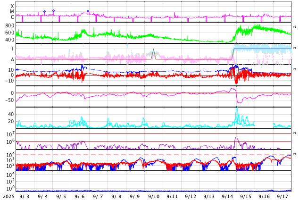
Task: Click the 40 tick on cyan panel
Action: [11, 114]
